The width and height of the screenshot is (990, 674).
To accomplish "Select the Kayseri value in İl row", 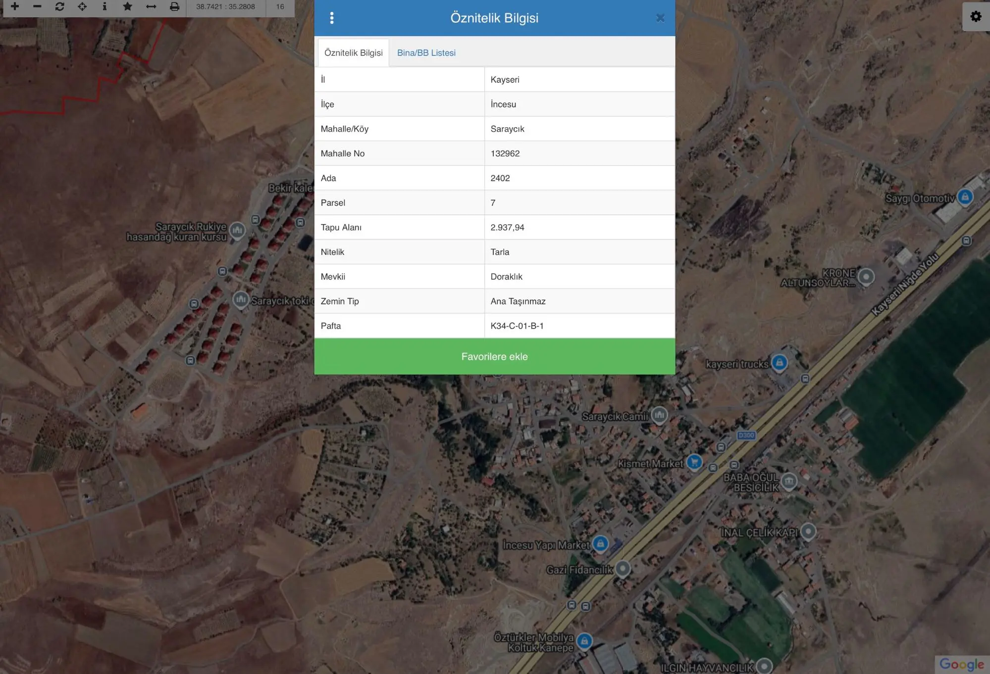I will pyautogui.click(x=505, y=79).
